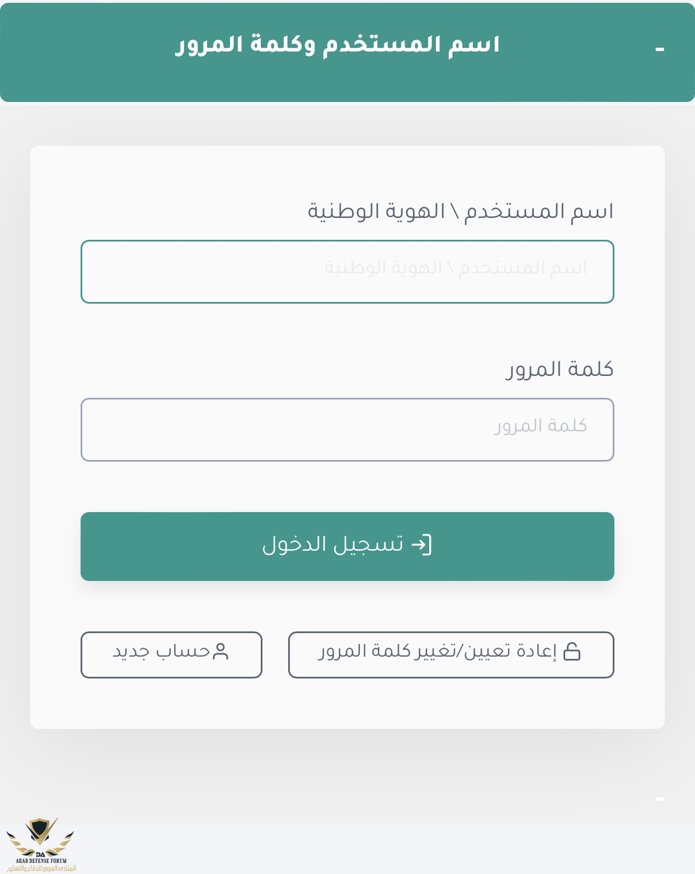Click the sign-in arrow icon in the login button
This screenshot has height=874, width=695.
click(x=421, y=545)
